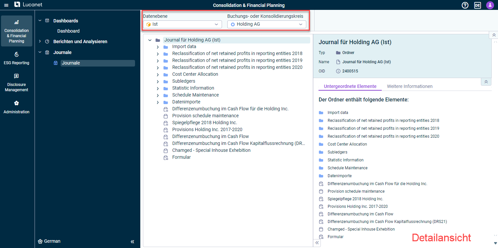Viewport: 498px width, 248px height.
Task: Click the OID value 2400515
Action: 350,71
